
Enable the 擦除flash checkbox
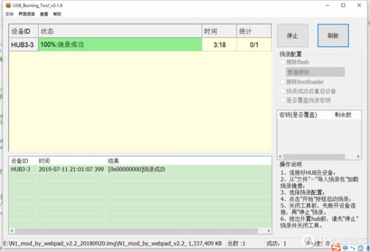[x=282, y=62]
